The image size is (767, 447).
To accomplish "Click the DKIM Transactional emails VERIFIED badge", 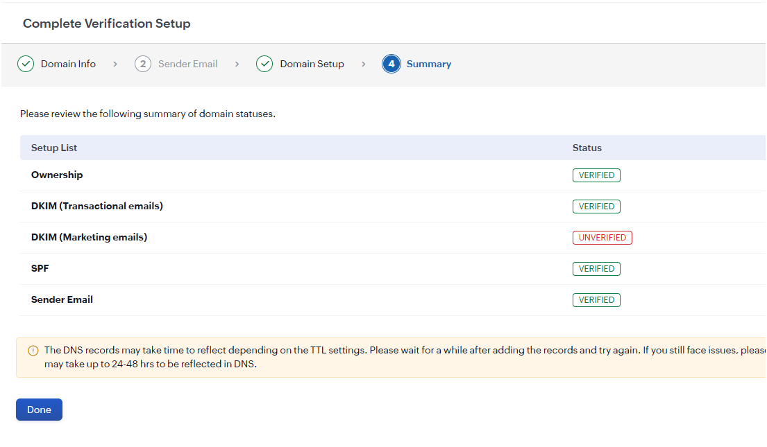I will tap(596, 207).
